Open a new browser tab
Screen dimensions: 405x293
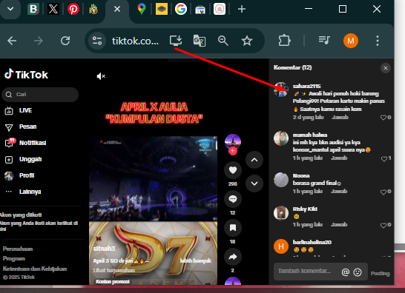pos(242,9)
